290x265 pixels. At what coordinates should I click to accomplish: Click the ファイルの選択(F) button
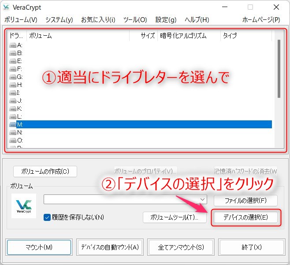pyautogui.click(x=245, y=201)
